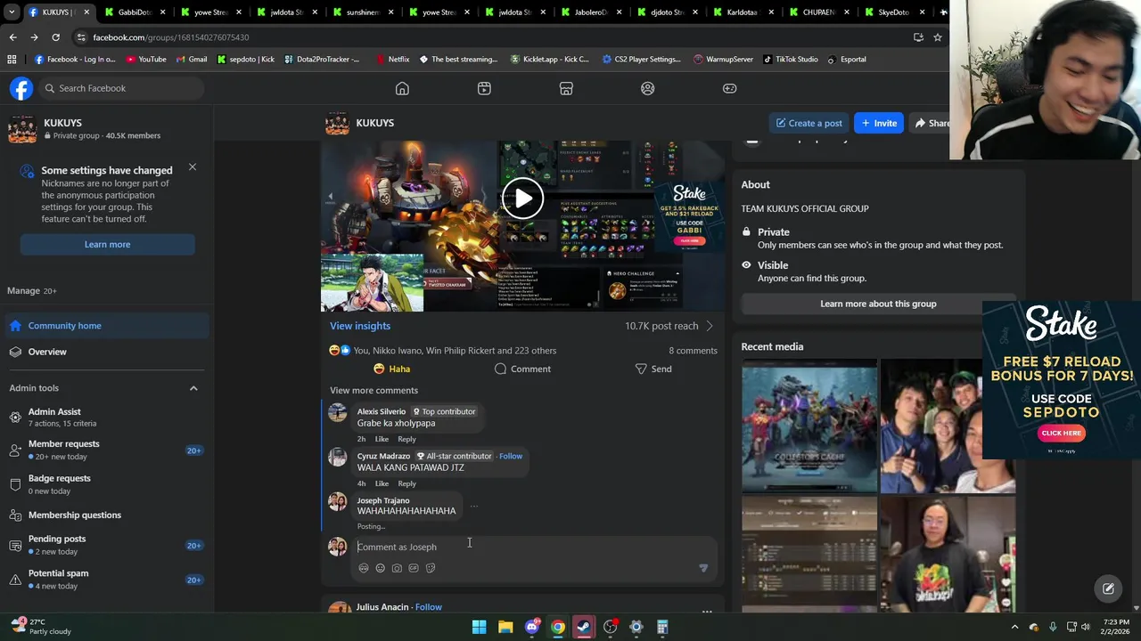Go to the Facebook Home feed icon
The width and height of the screenshot is (1141, 641).
[x=402, y=88]
